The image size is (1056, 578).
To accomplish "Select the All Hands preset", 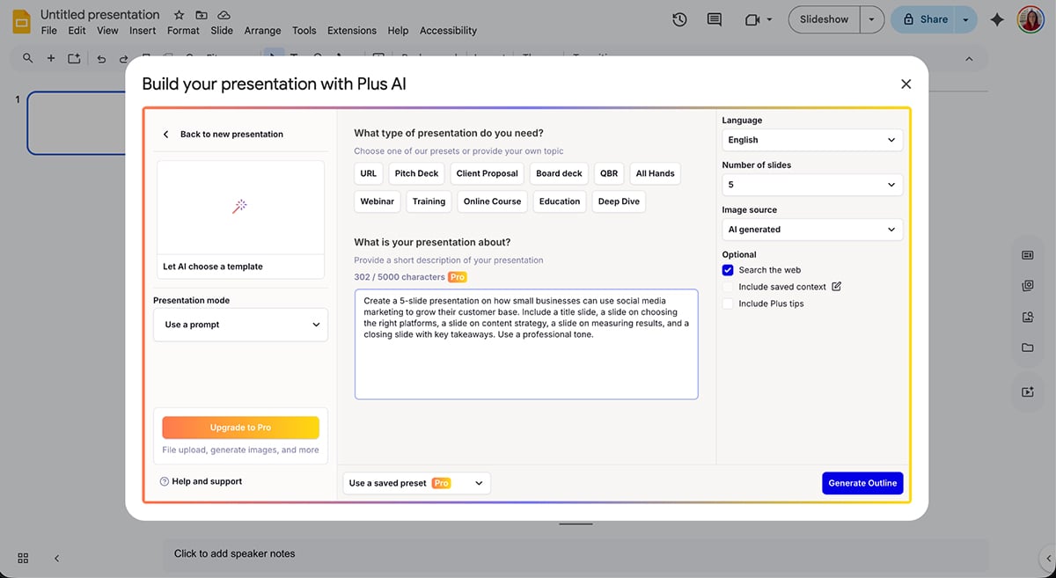I will [x=655, y=173].
